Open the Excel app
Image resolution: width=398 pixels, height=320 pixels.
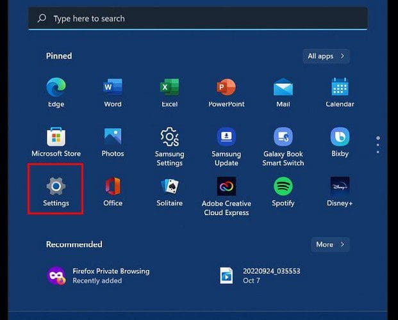(170, 93)
